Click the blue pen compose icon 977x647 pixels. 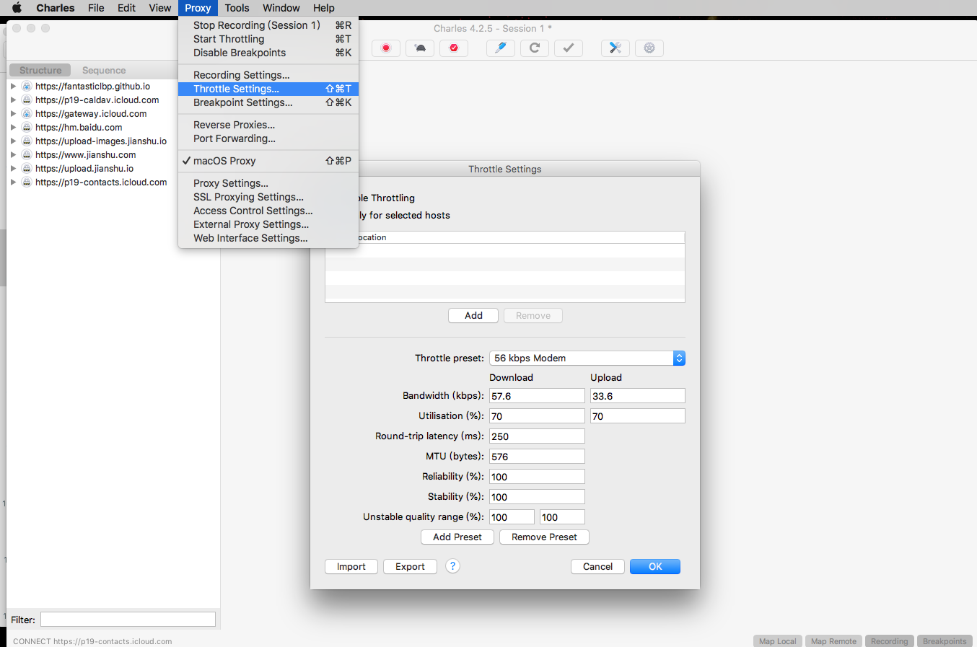click(x=501, y=48)
